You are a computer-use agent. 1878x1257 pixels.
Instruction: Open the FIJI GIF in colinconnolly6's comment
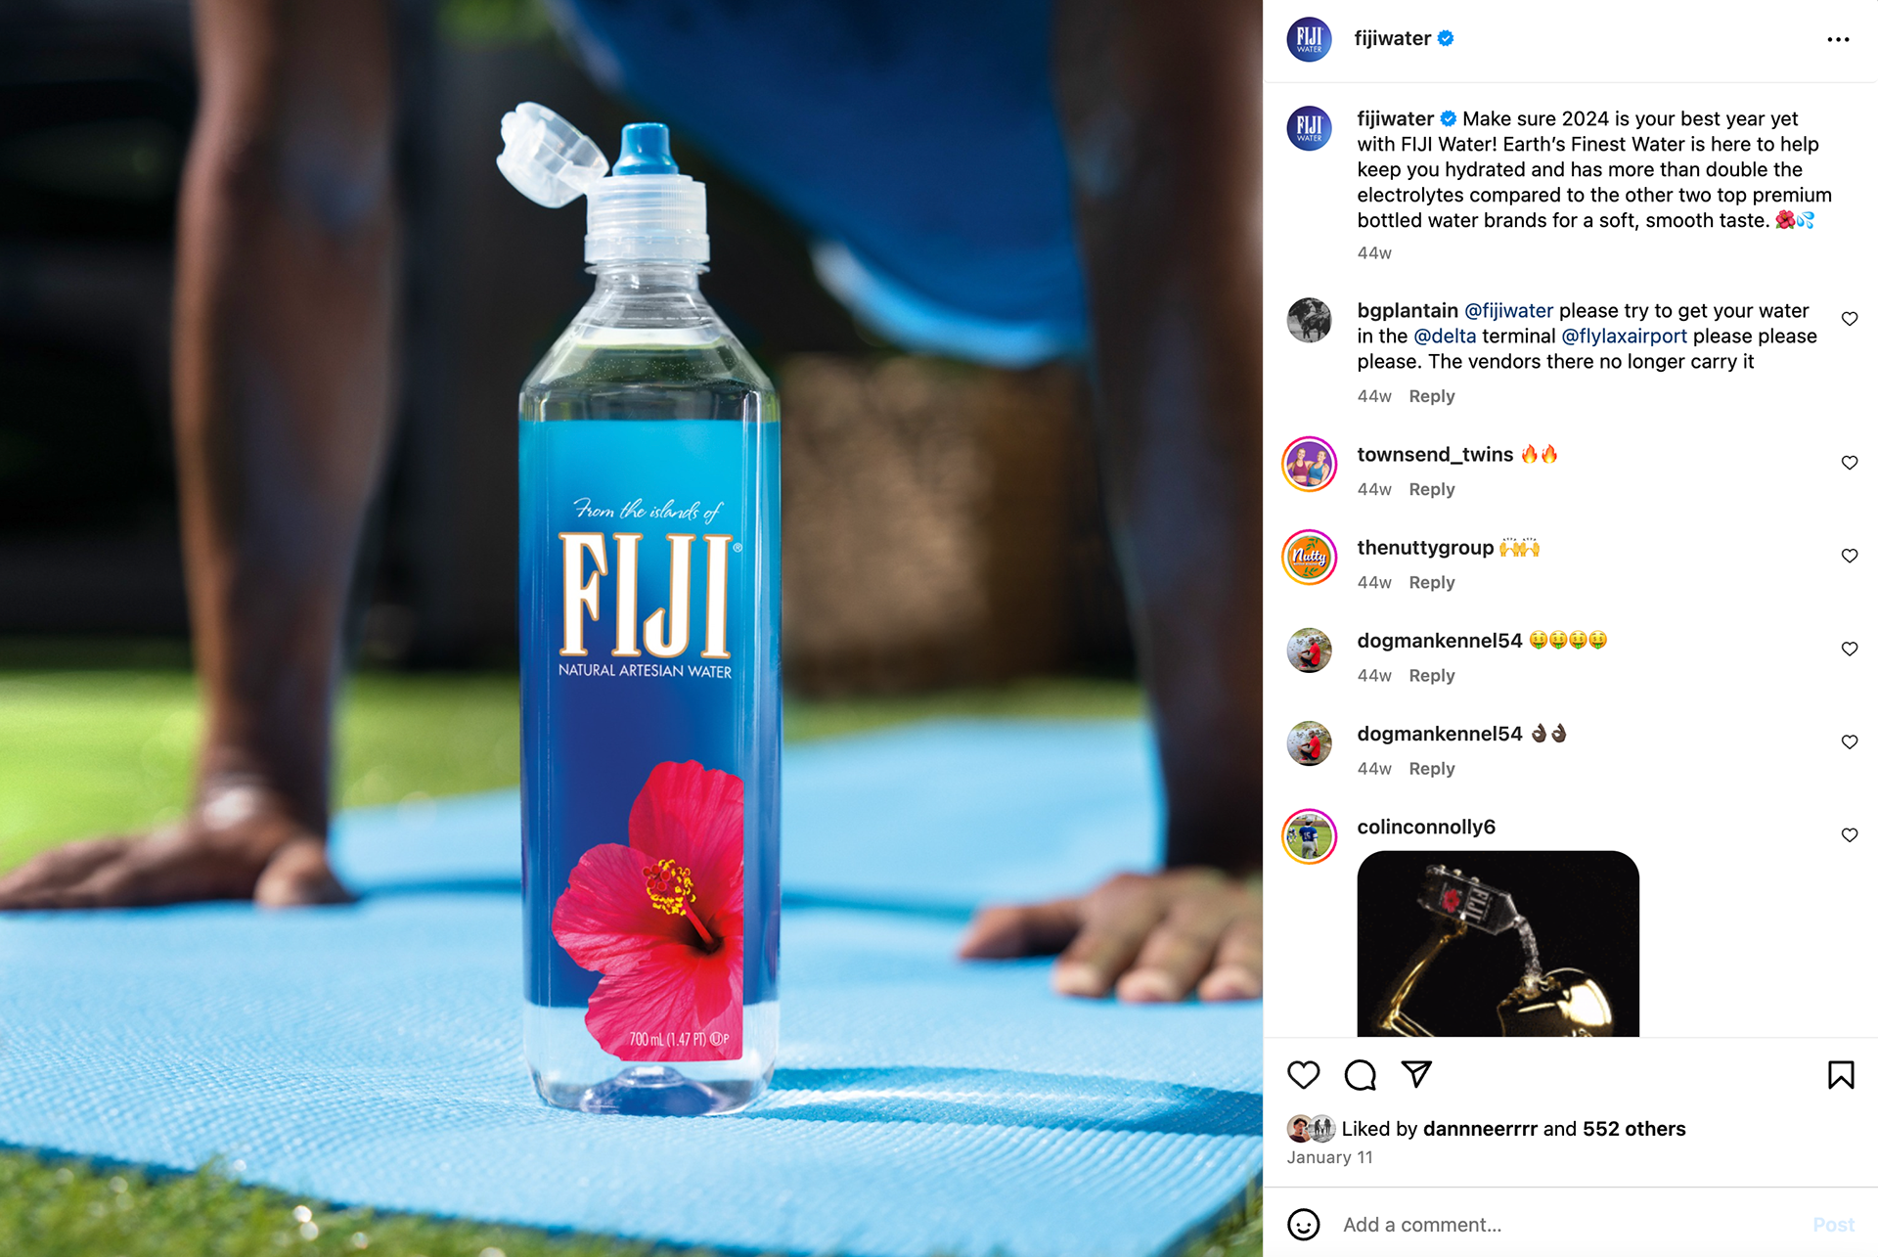coord(1498,943)
